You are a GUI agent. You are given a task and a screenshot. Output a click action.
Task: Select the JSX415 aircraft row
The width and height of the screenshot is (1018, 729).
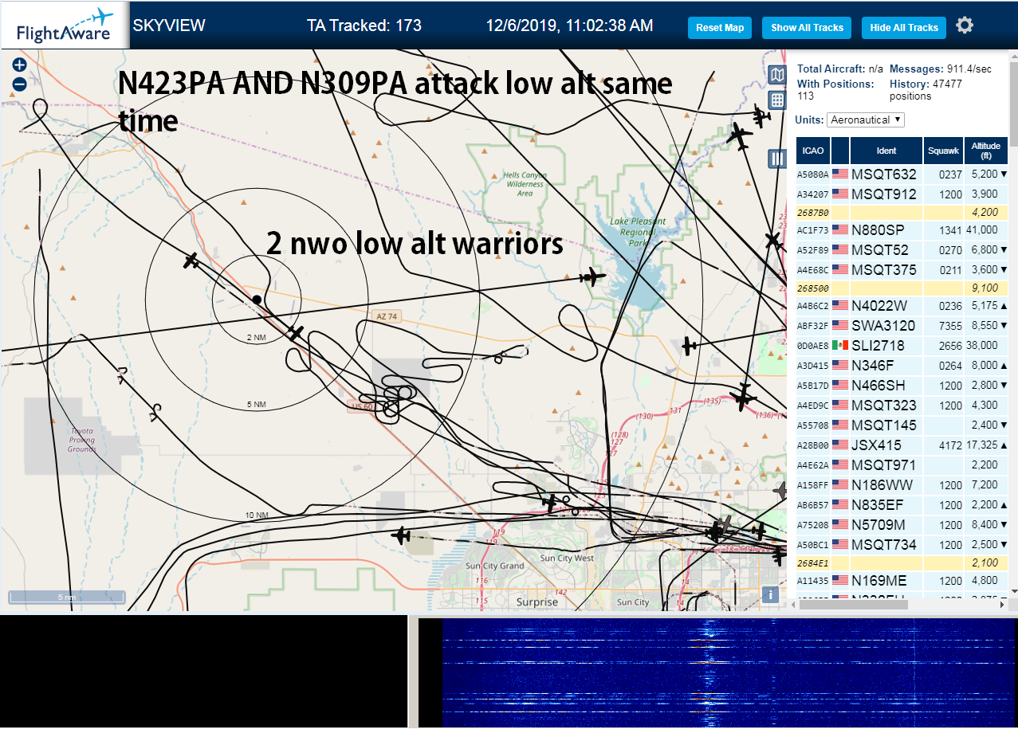pyautogui.click(x=902, y=445)
